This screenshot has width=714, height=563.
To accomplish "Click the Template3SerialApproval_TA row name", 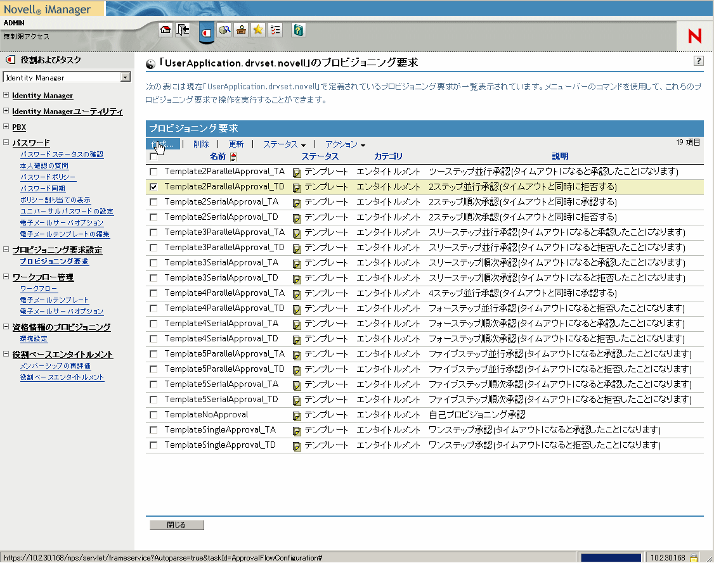I will click(221, 262).
